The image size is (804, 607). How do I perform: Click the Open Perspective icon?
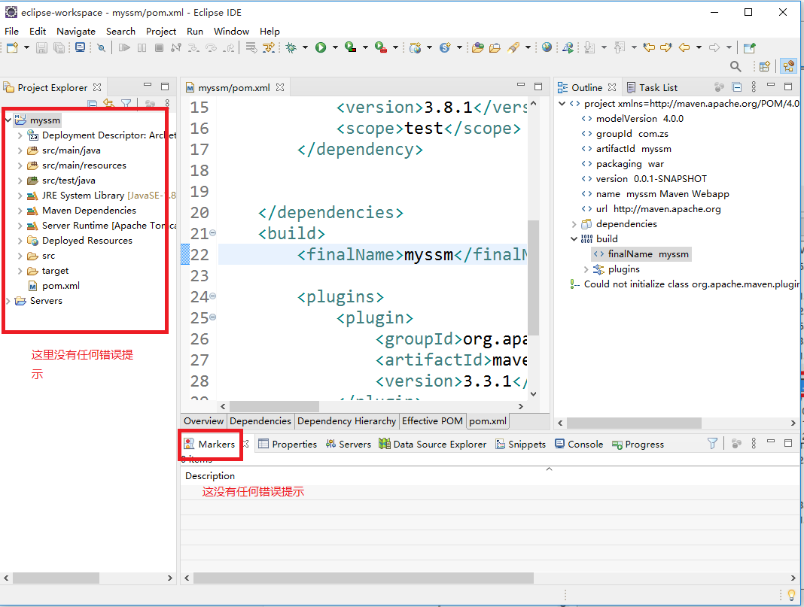click(765, 66)
